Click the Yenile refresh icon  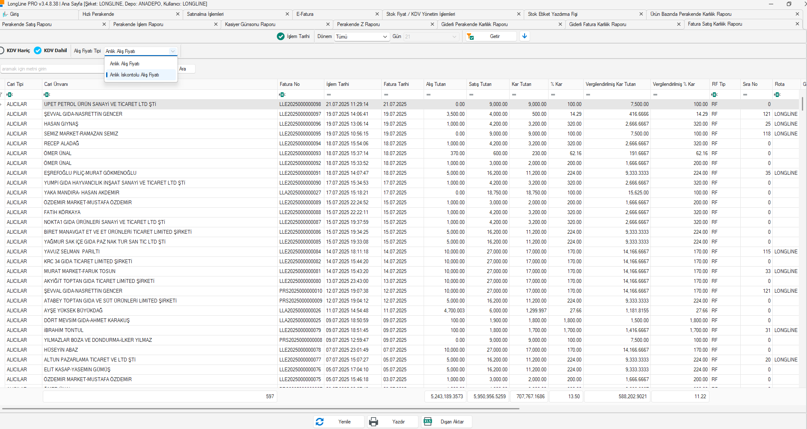coord(320,422)
